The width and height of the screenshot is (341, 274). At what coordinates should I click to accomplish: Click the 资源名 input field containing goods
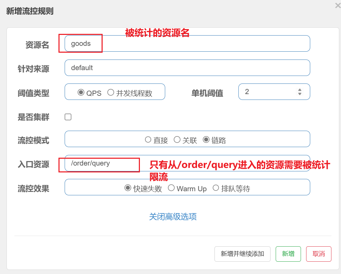coord(187,43)
